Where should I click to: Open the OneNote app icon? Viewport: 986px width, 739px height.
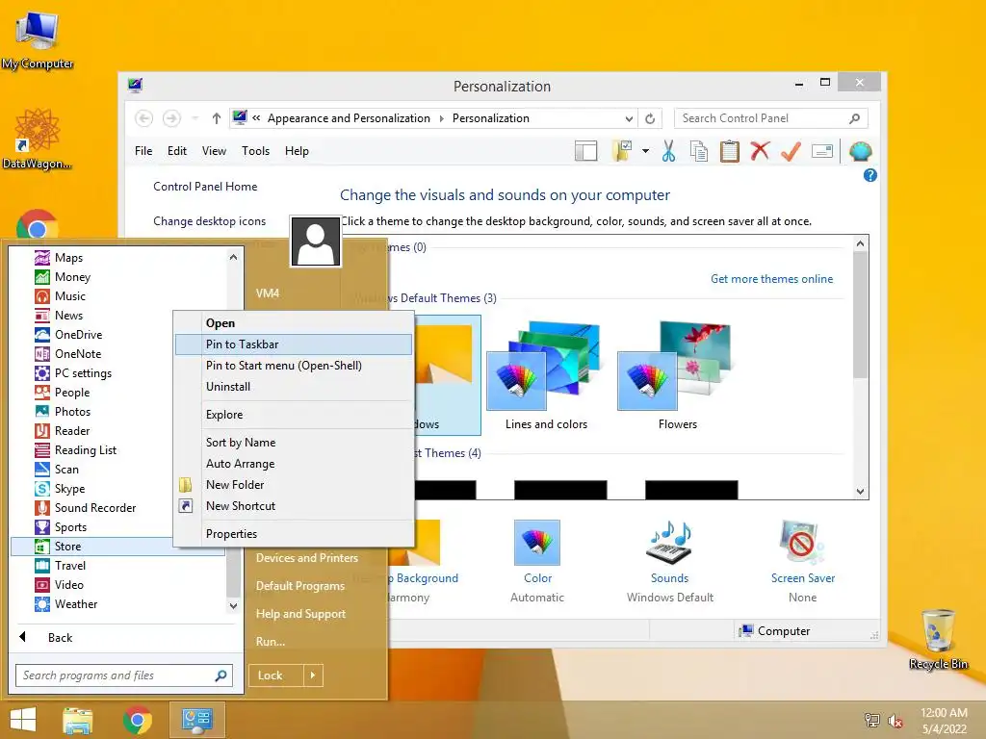[x=42, y=354]
